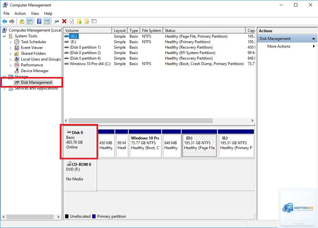This screenshot has height=228, width=318.
Task: Expand the Performance node
Action: click(11, 65)
